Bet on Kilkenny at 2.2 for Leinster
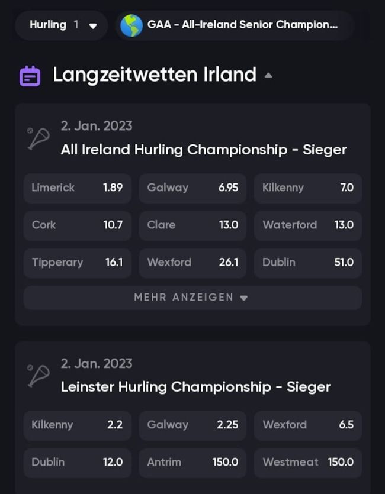Viewport: 385px width, 494px height. 77,425
